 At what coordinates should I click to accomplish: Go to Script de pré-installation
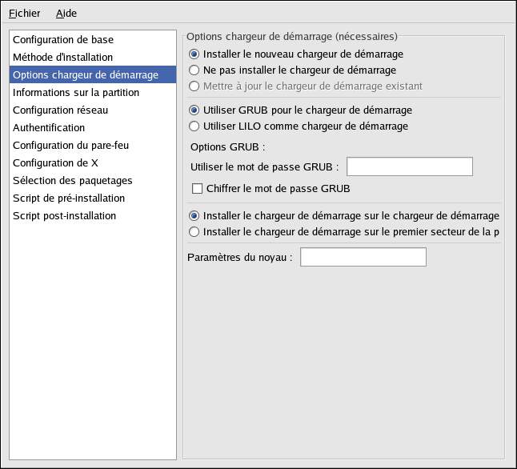tap(93, 198)
